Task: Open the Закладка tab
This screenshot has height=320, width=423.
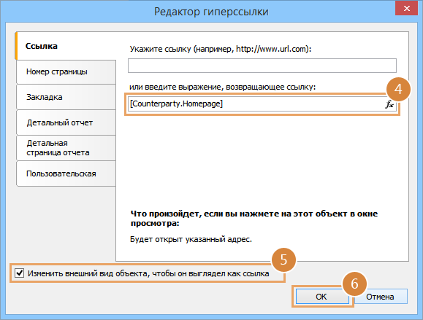Action: [66, 97]
